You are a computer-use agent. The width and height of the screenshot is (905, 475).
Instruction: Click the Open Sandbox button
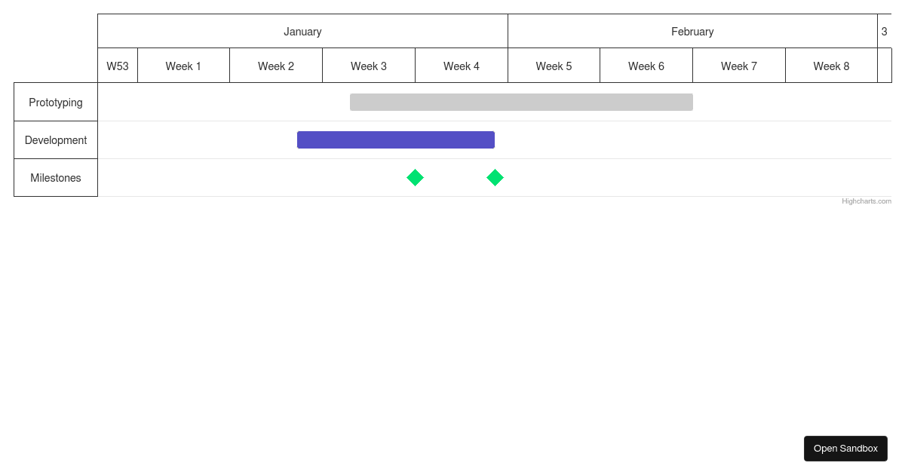click(845, 448)
